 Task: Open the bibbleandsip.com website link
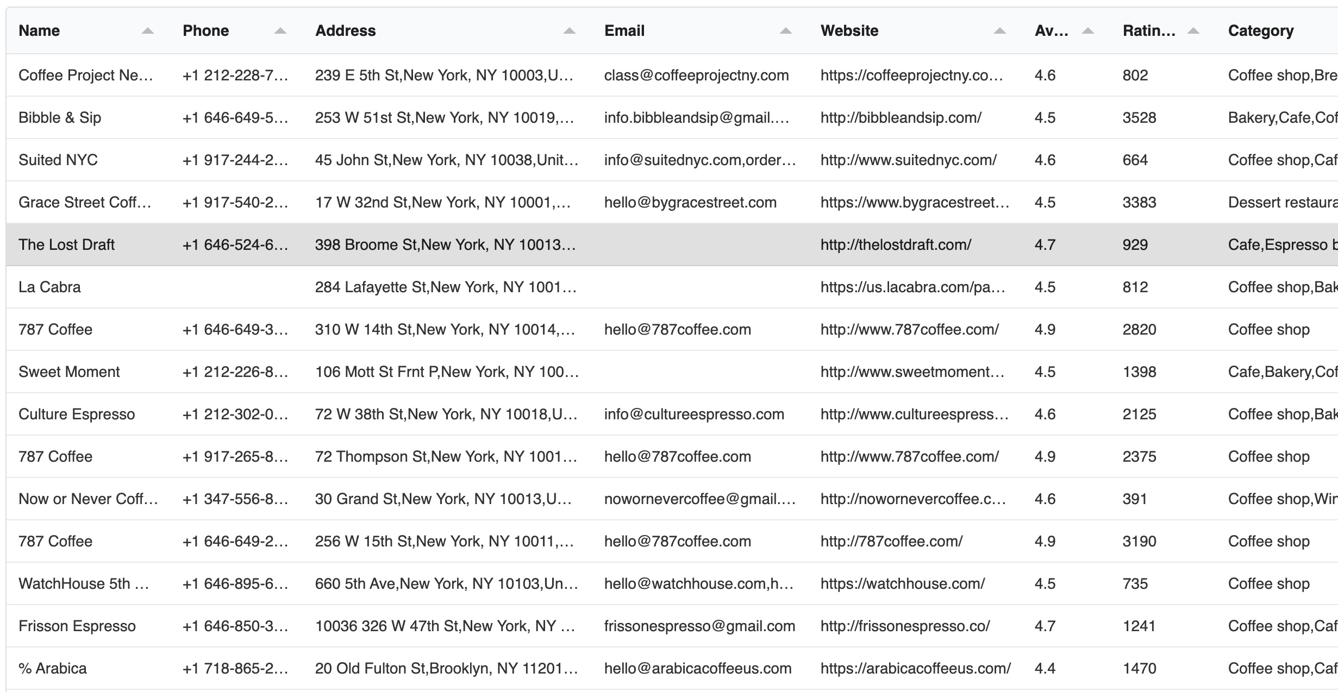[901, 118]
